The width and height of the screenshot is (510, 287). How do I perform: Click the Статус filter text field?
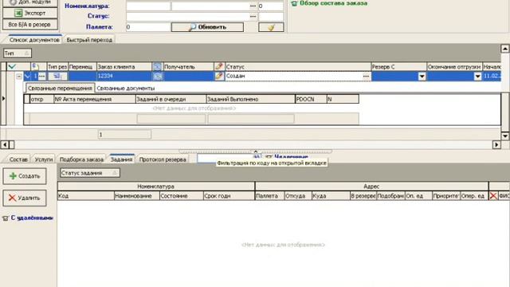pos(188,16)
